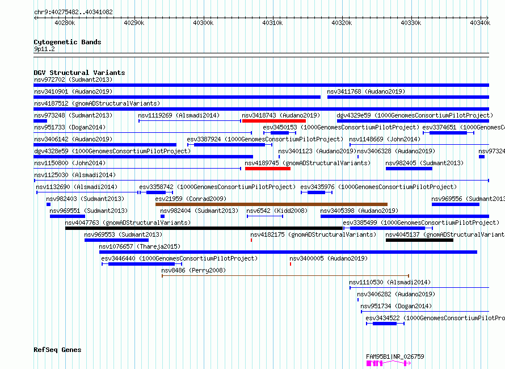This screenshot has height=369, width=505.
Task: Open esv3450153 variant entry
Action: [x=280, y=133]
